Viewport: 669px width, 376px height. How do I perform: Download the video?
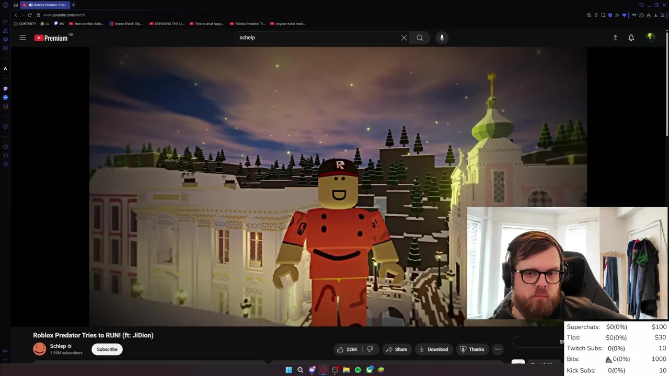[x=434, y=349]
